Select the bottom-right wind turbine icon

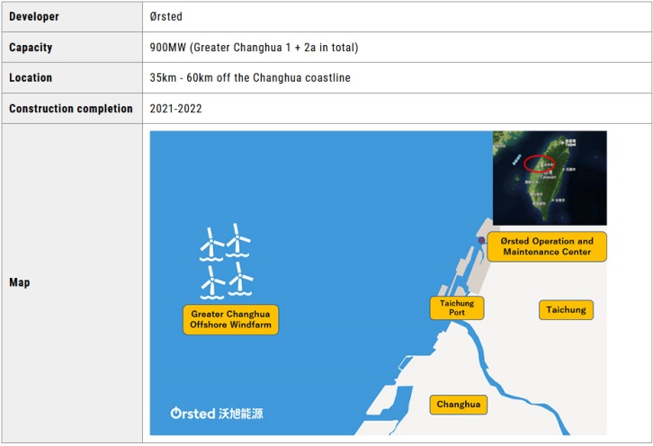click(241, 279)
